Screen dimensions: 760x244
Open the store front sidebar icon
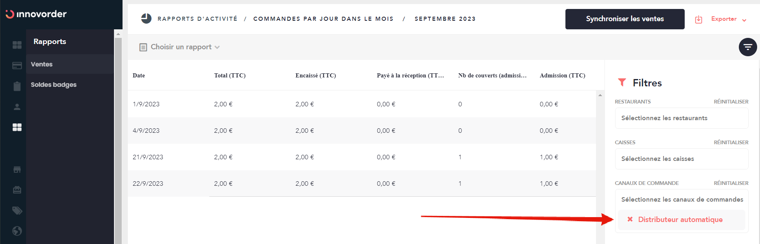point(17,169)
